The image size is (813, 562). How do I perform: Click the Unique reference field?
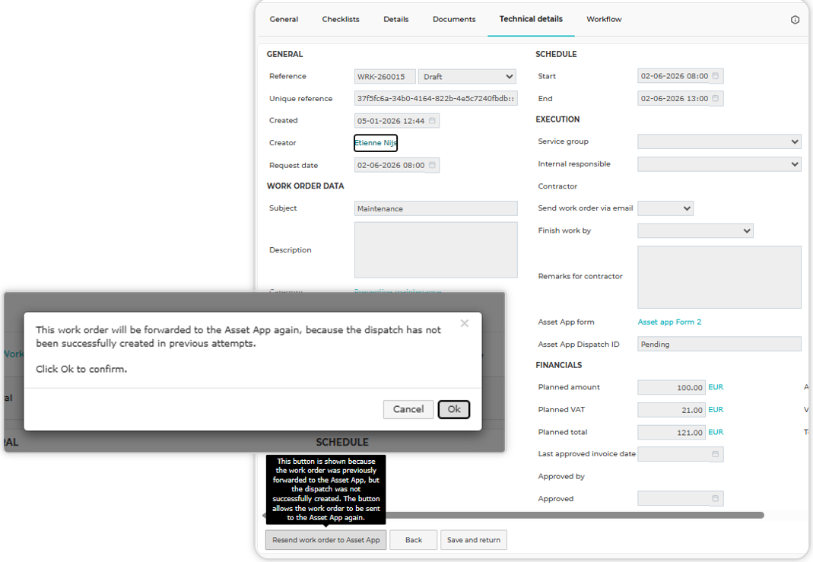tap(436, 99)
